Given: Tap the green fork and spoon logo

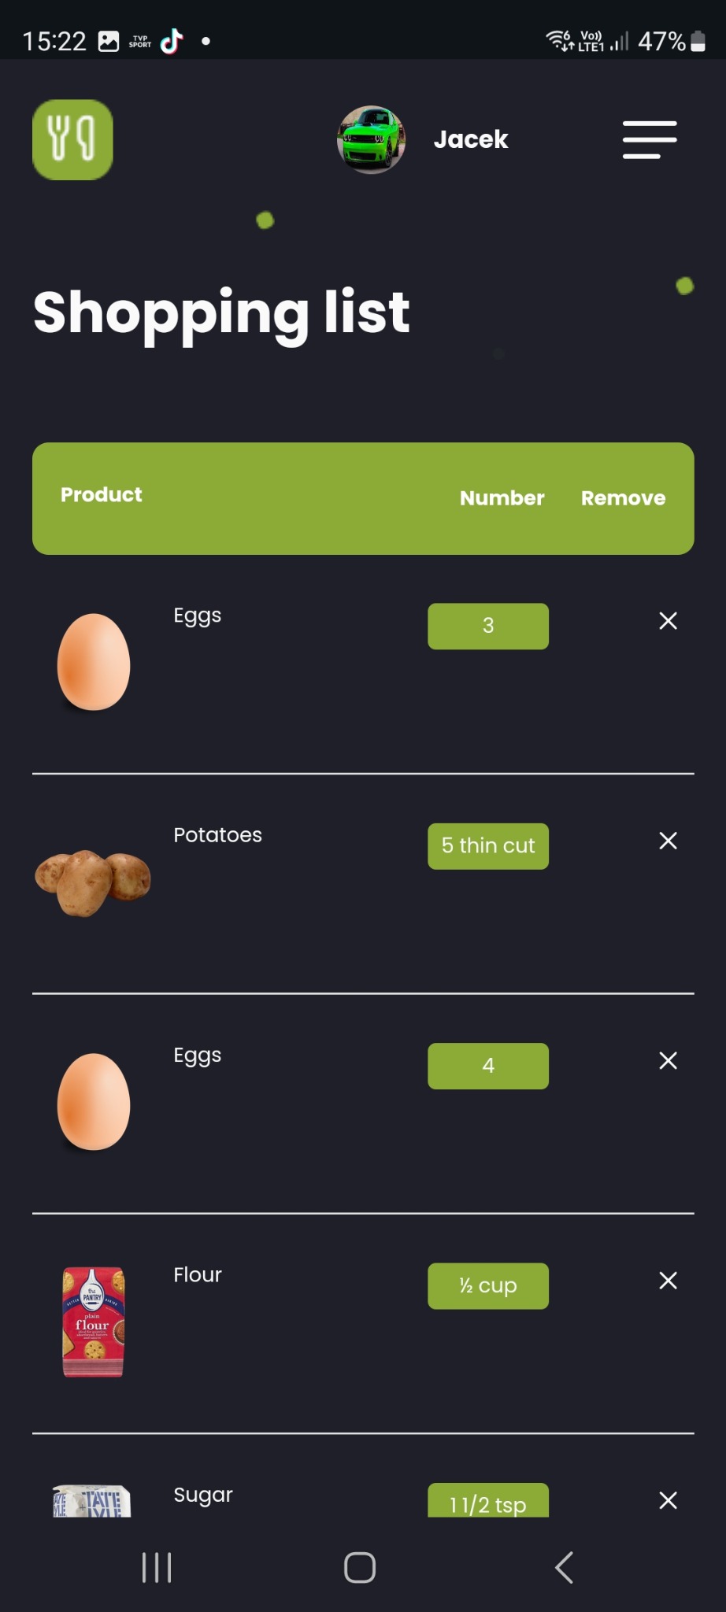Looking at the screenshot, I should coord(72,139).
